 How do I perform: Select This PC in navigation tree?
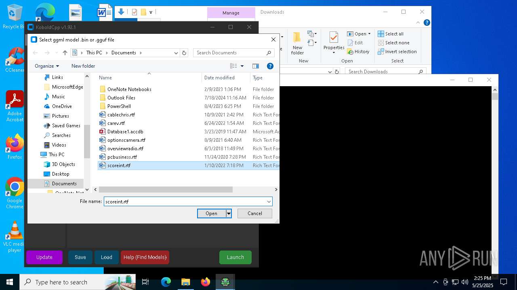[56, 155]
